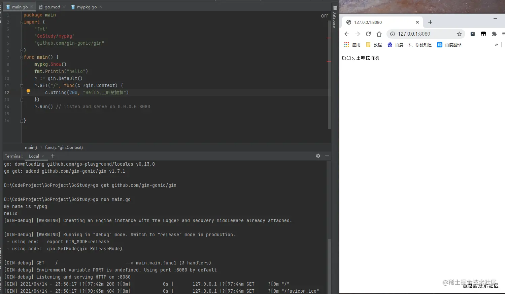Image resolution: width=505 pixels, height=294 pixels.
Task: Close the go.mod editor tab
Action: pos(64,7)
